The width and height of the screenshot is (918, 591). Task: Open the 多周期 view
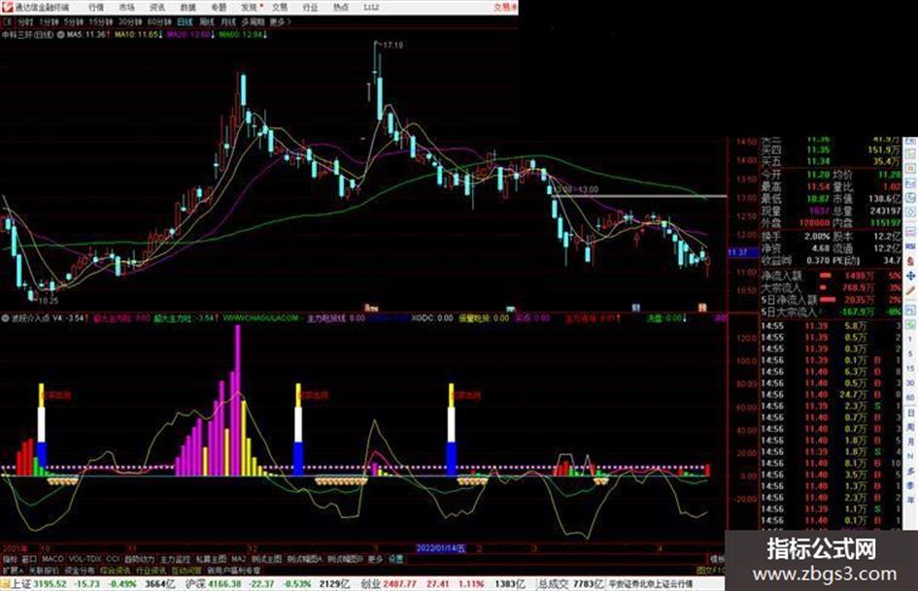(253, 21)
